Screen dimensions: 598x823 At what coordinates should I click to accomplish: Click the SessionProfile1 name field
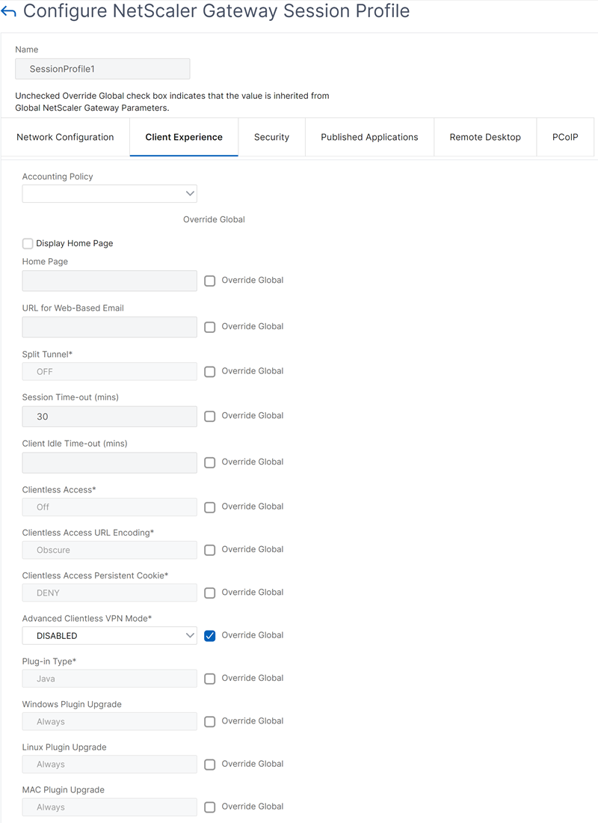102,69
